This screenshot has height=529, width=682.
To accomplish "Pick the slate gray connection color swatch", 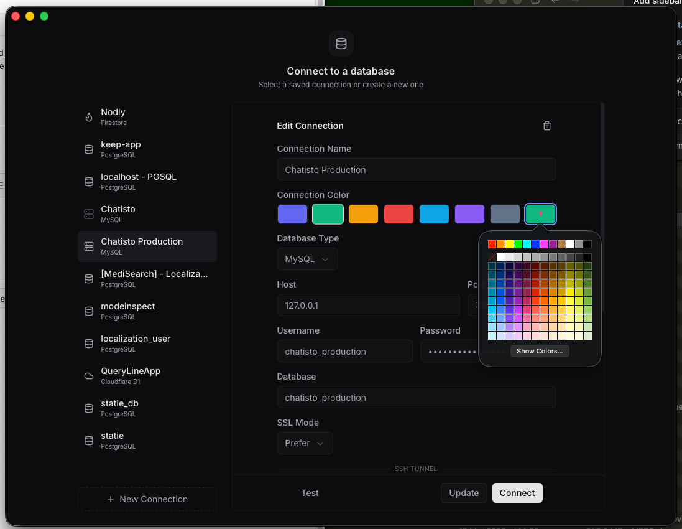I will coord(505,214).
